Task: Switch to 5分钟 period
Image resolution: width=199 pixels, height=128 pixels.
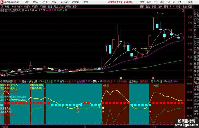Action: [x=20, y=7]
